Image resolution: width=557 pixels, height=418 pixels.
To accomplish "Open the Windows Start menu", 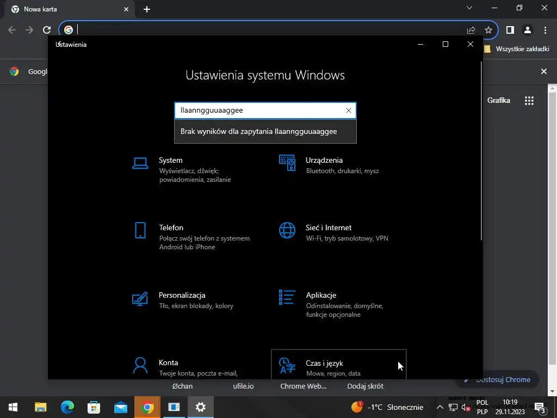I will (13, 407).
